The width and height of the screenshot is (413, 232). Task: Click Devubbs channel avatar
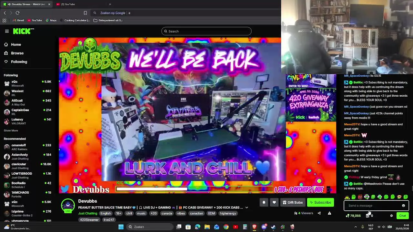(68, 206)
